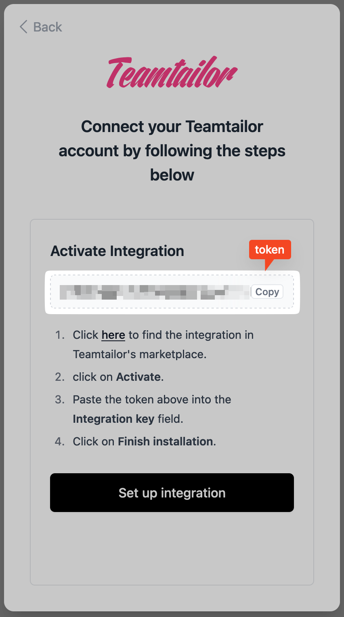This screenshot has height=617, width=344.
Task: Click the "Activate Integration" heading
Action: tap(117, 251)
